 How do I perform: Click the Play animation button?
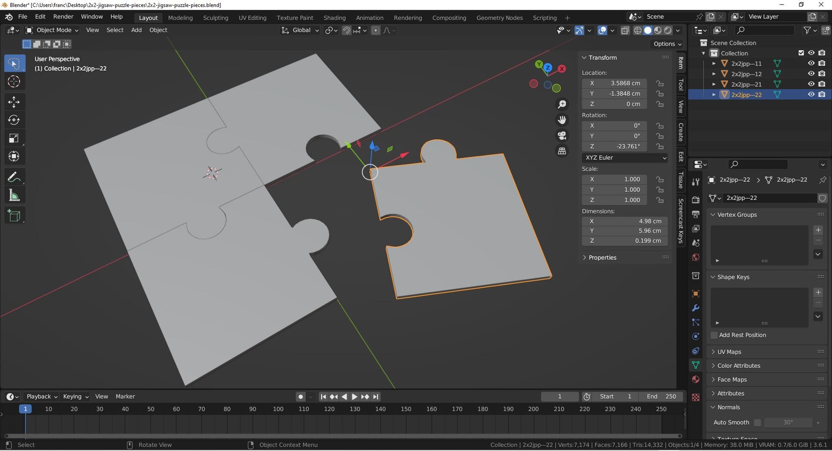pyautogui.click(x=354, y=396)
